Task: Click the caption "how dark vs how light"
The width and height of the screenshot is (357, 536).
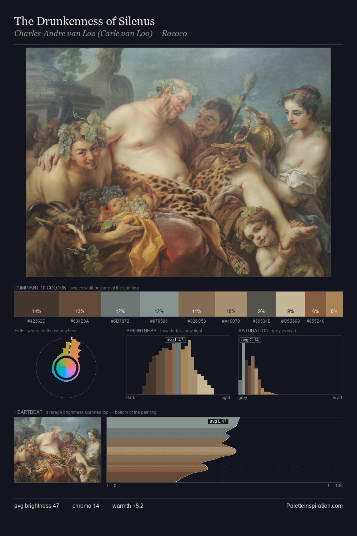Action: [181, 331]
